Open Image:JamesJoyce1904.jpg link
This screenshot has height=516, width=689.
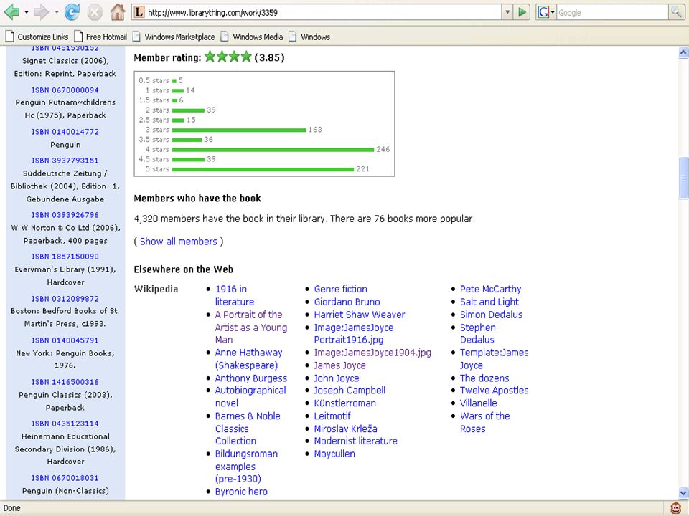click(x=372, y=353)
